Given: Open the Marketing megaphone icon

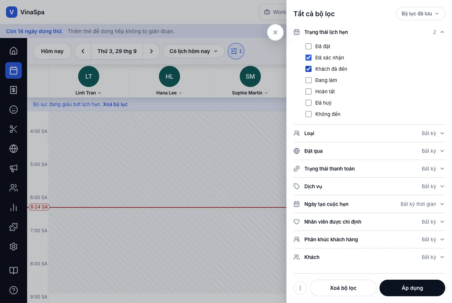Looking at the screenshot, I should pyautogui.click(x=14, y=168).
